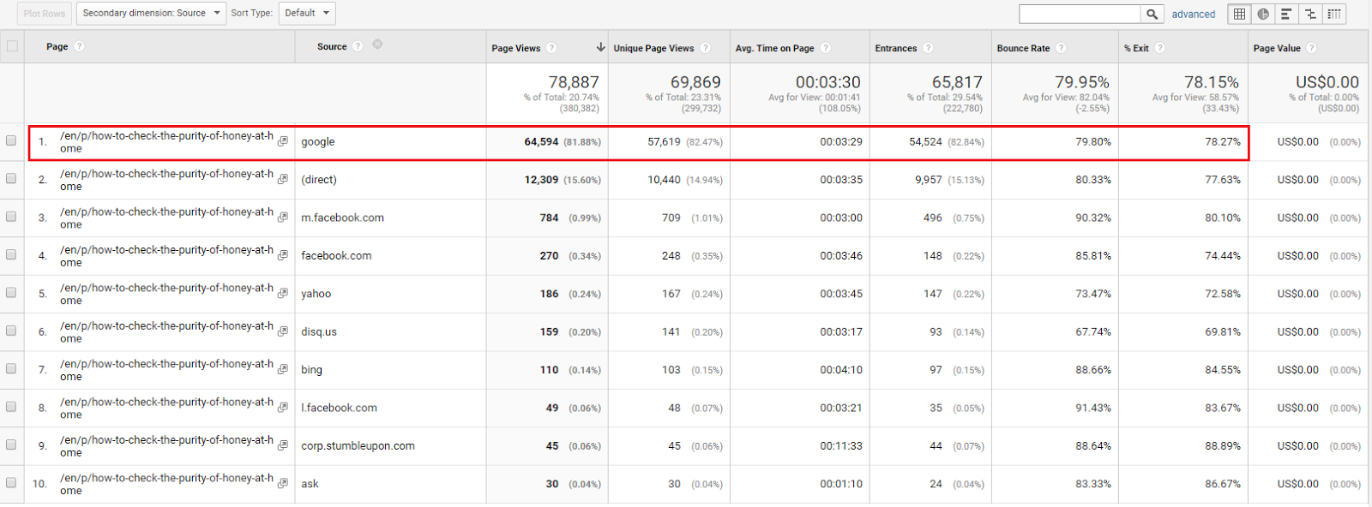Click the search magnifier button
The height and width of the screenshot is (507, 1372).
point(1152,14)
